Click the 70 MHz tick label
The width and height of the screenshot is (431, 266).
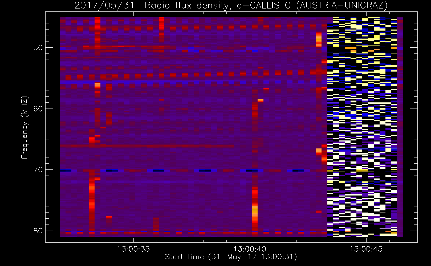[38, 170]
